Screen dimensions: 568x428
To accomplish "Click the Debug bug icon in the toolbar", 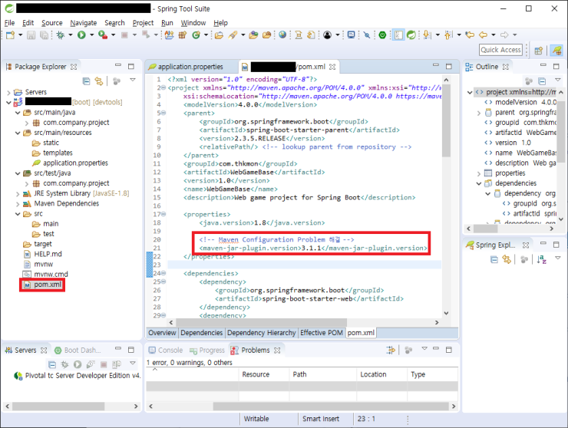I will [x=60, y=35].
